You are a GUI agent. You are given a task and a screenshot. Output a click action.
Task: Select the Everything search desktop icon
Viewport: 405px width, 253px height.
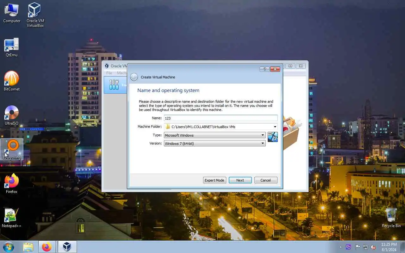point(12,149)
